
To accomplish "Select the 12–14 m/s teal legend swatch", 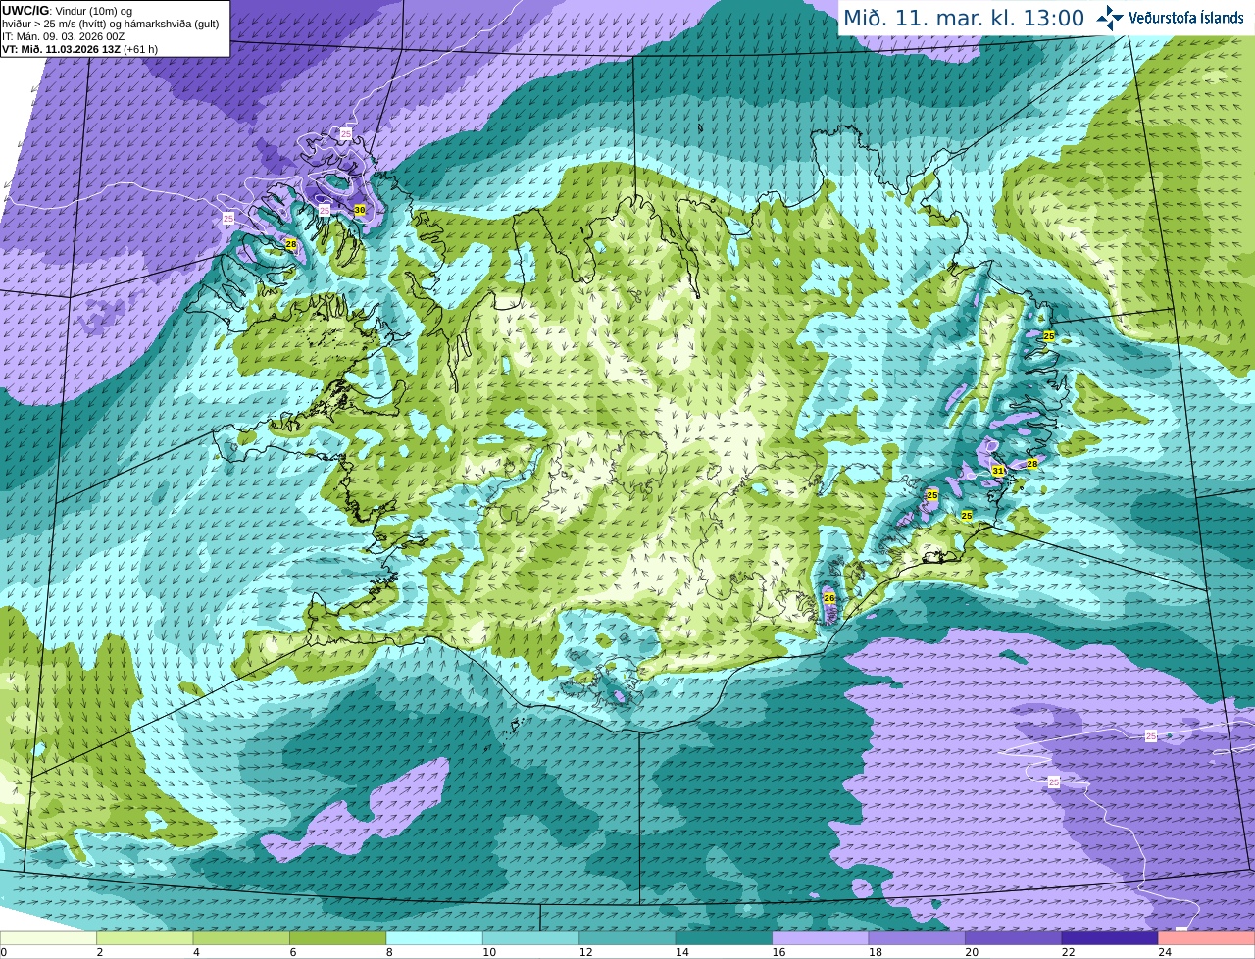I will click(627, 937).
